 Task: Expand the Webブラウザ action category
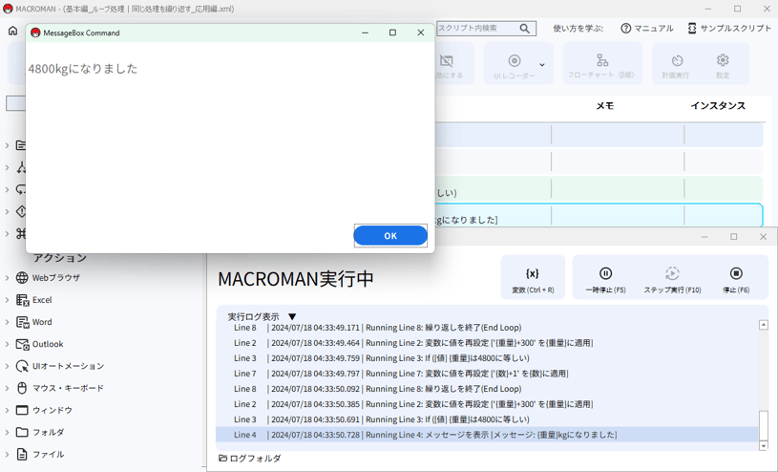[x=8, y=278]
